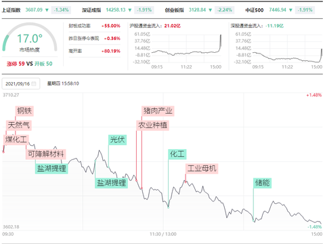Image resolution: width=325 pixels, height=244 pixels.
Task: Open the calendar icon in date field
Action: [x=34, y=84]
